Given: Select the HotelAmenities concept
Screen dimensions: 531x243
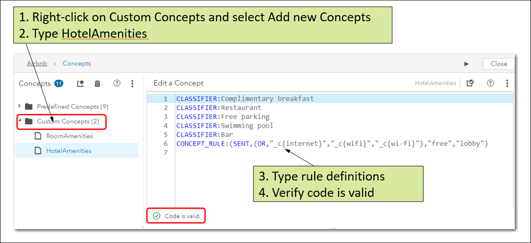Looking at the screenshot, I should coord(69,151).
